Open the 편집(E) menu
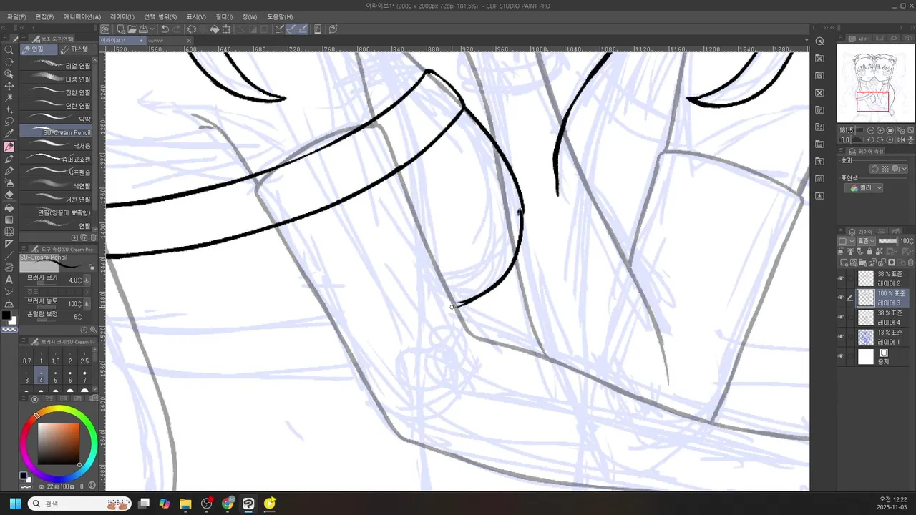The width and height of the screenshot is (916, 515). coord(44,16)
